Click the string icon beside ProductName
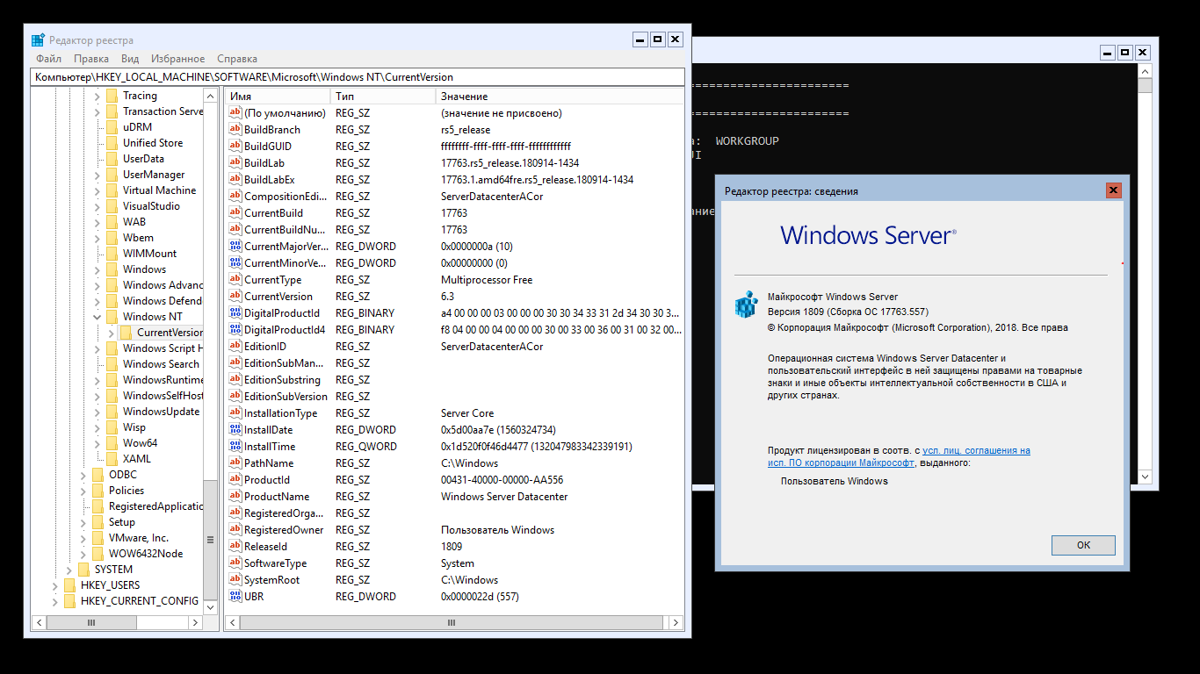This screenshot has height=674, width=1200. point(235,496)
